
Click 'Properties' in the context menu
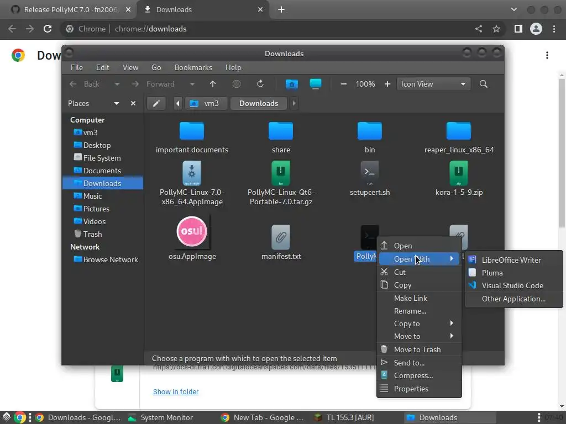[x=419, y=389]
